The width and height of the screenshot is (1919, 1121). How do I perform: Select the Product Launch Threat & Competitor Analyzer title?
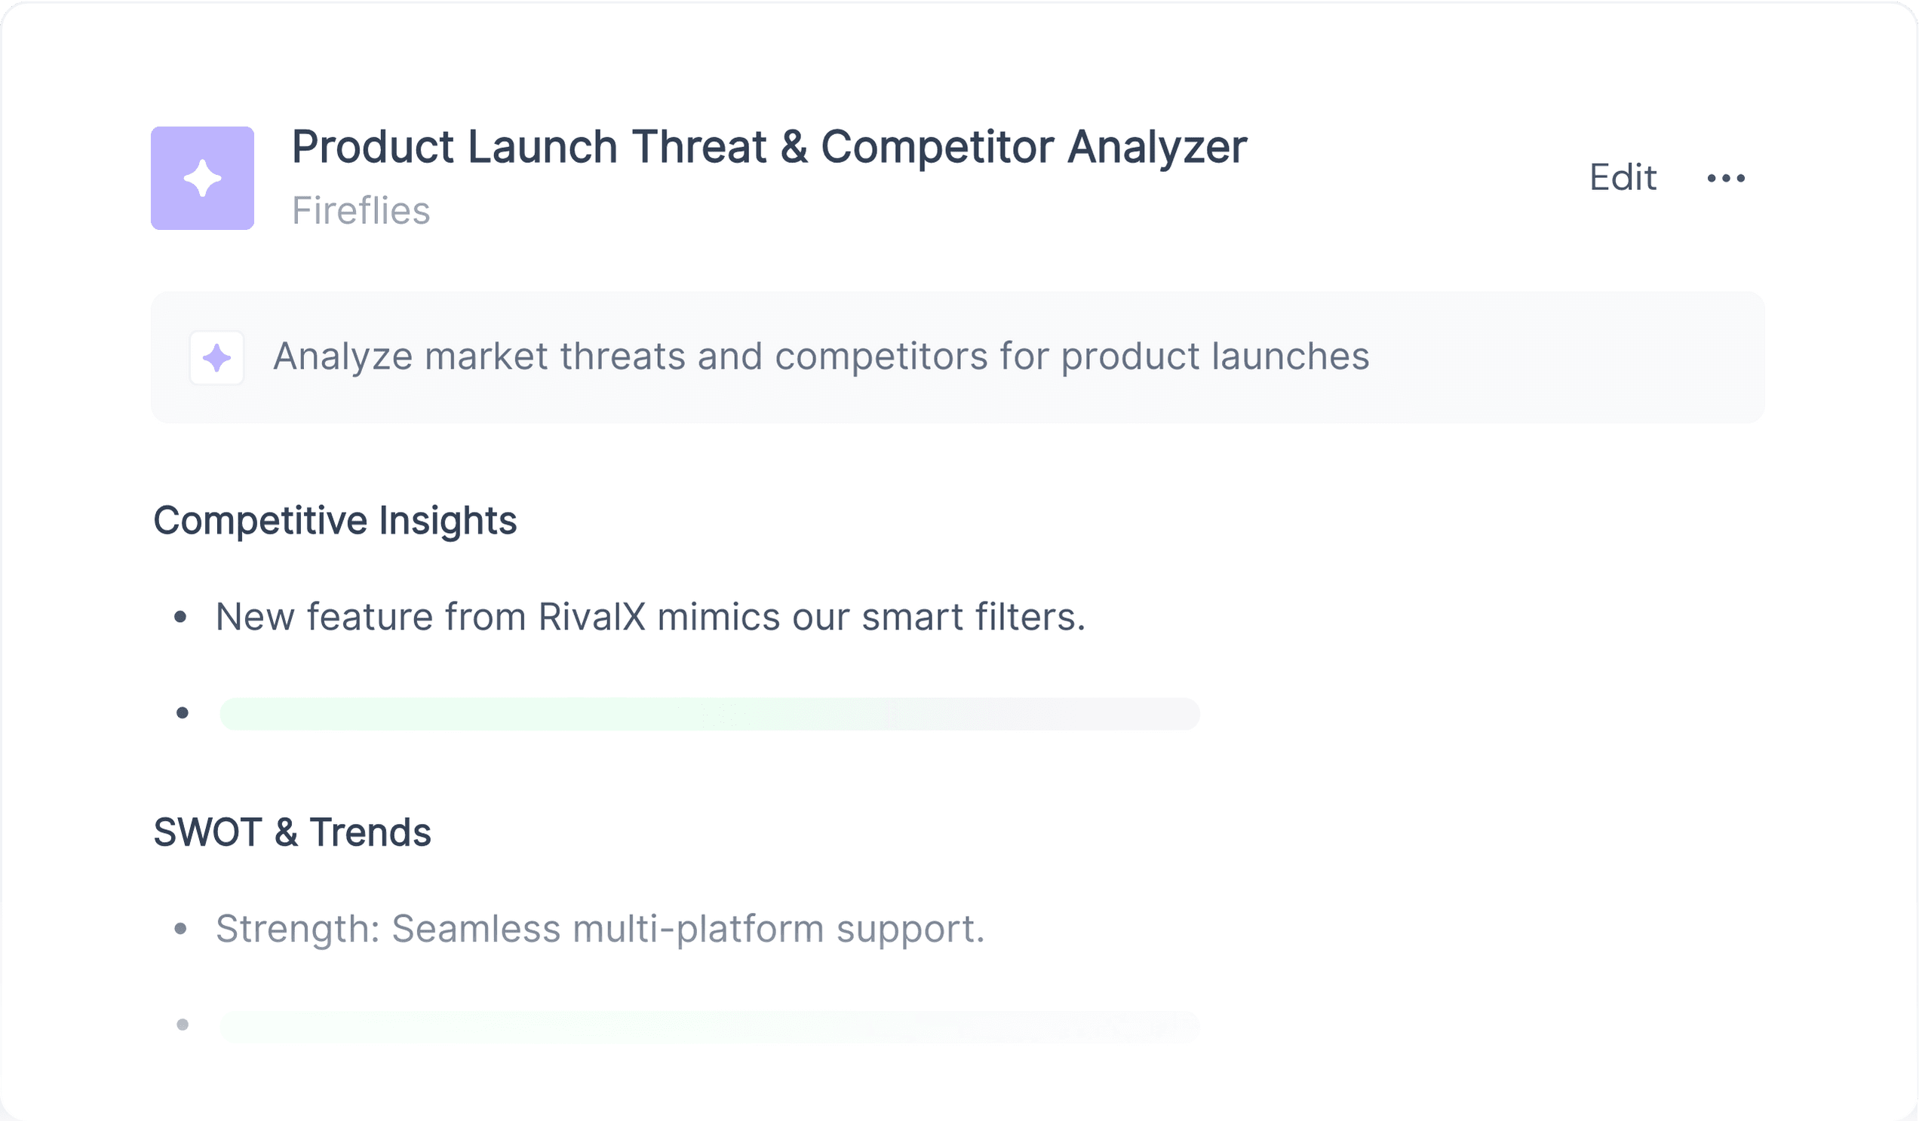click(x=769, y=147)
